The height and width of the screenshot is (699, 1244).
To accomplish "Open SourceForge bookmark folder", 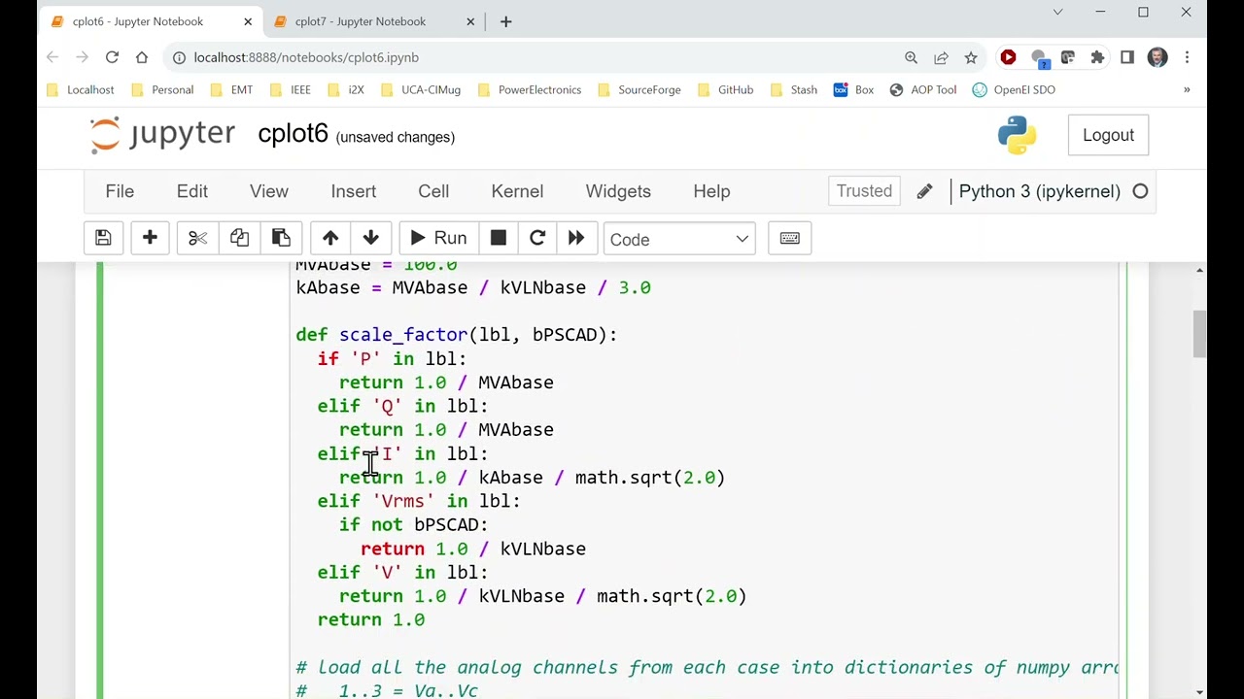I will point(638,89).
